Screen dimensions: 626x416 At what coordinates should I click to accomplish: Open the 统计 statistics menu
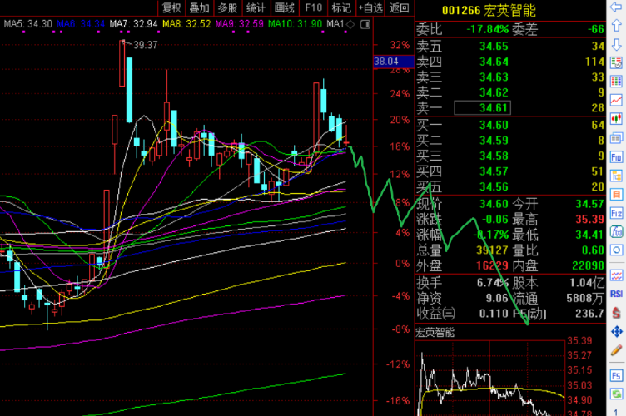(x=256, y=7)
